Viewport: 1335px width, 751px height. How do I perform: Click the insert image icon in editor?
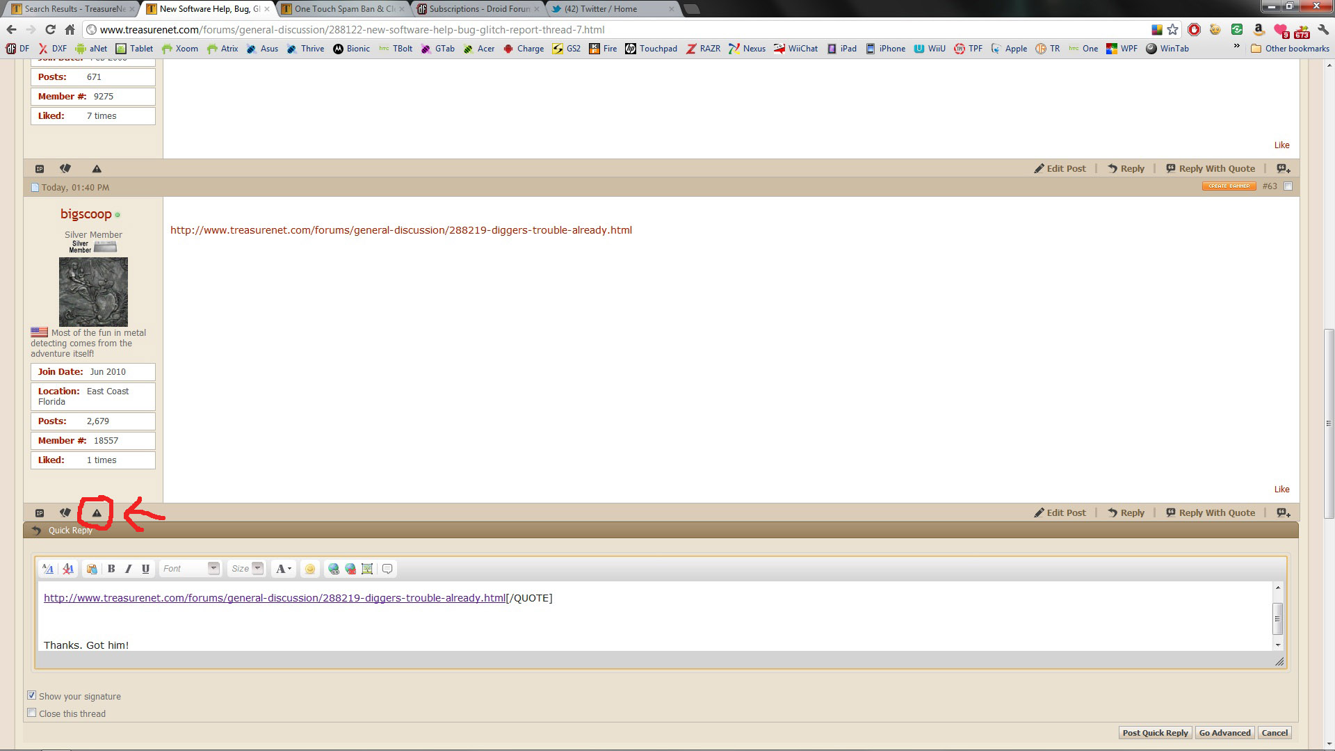tap(367, 569)
